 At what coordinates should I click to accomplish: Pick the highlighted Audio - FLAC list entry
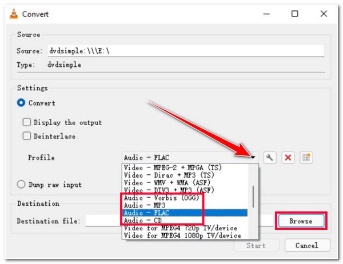click(185, 213)
